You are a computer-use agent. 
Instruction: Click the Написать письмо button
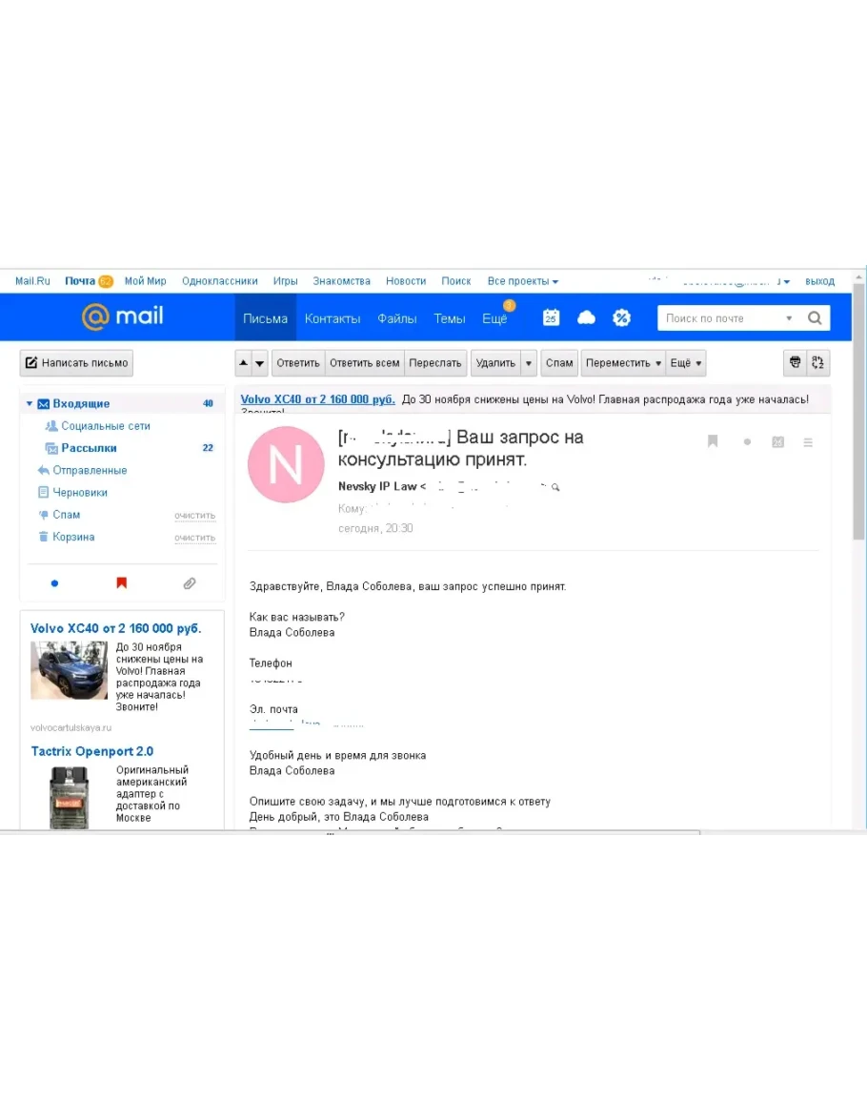click(76, 363)
